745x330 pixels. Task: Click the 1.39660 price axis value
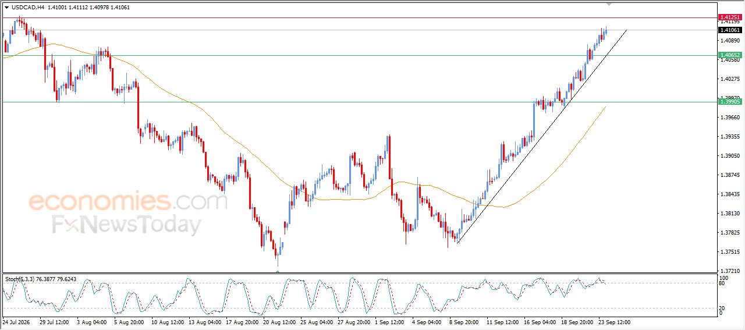pyautogui.click(x=730, y=118)
